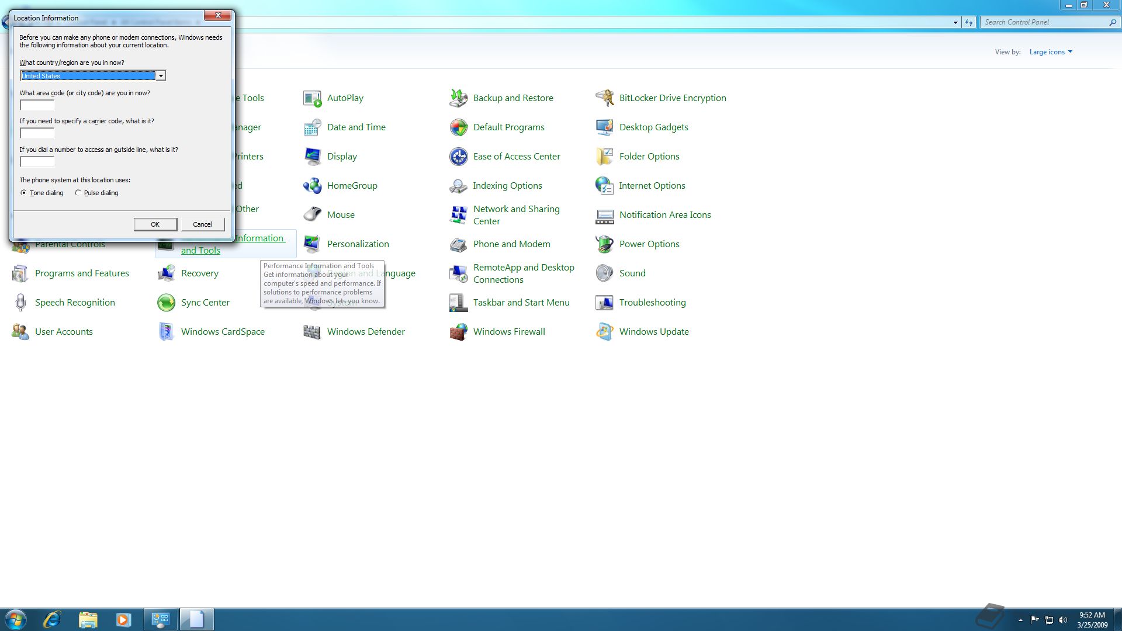Click the Windows Defender icon
Viewport: 1122px width, 631px height.
point(312,332)
